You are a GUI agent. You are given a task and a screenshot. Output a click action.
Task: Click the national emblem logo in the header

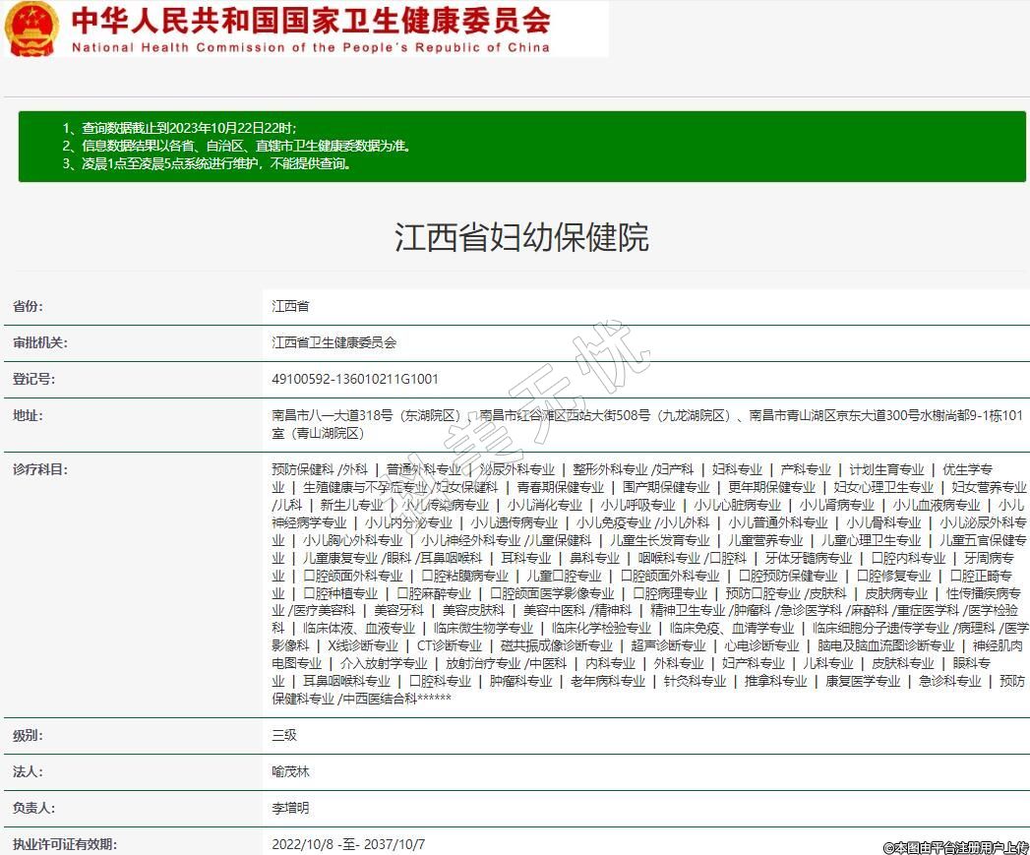31,30
